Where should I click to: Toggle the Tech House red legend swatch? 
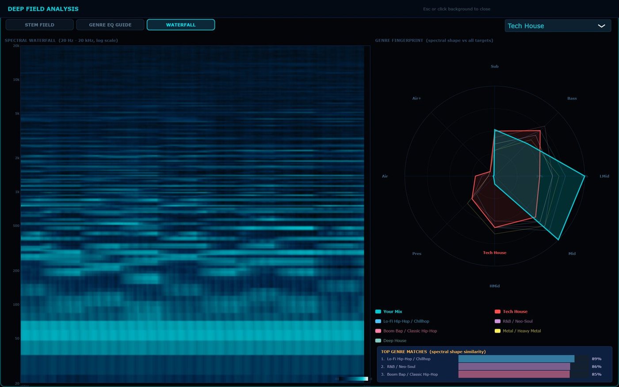(x=497, y=312)
